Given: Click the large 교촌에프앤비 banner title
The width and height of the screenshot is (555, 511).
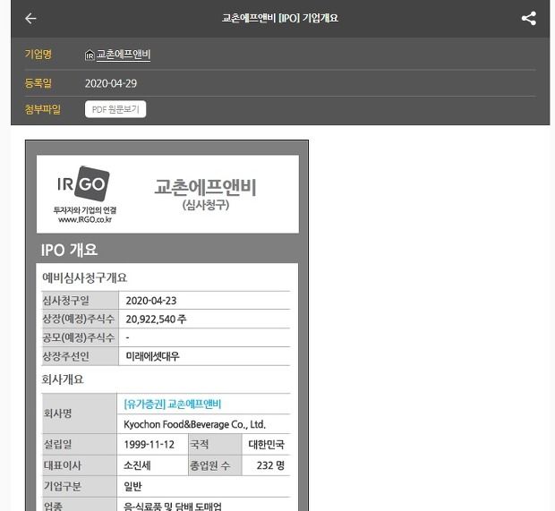Looking at the screenshot, I should (205, 187).
